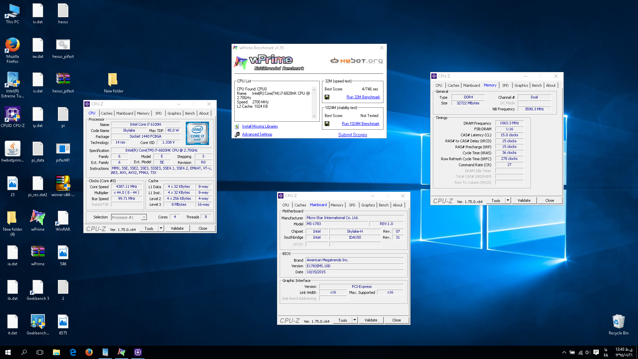Open CPUID CPU-Z desktop shortcut
Screen dimensions: 638x359
pyautogui.click(x=12, y=117)
